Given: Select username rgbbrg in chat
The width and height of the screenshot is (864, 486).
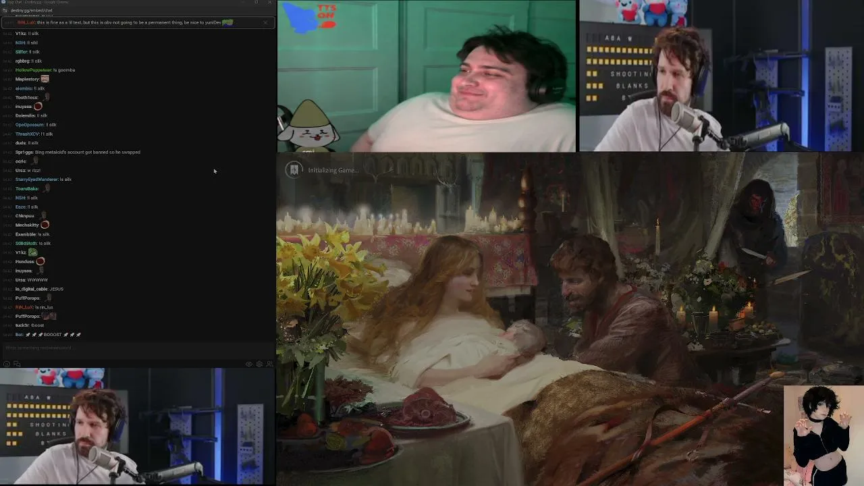Looking at the screenshot, I should click(22, 61).
